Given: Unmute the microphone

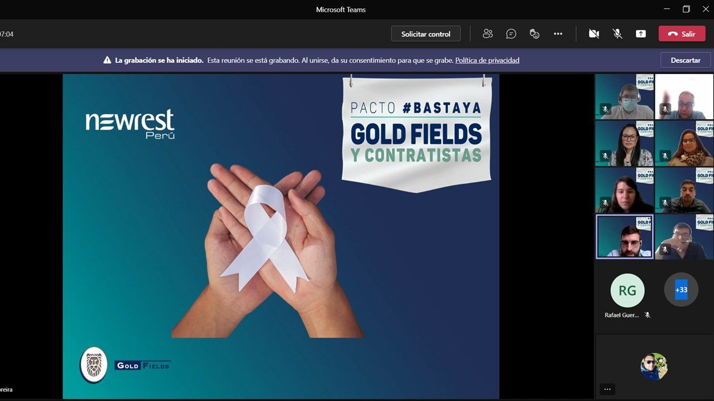Looking at the screenshot, I should [x=617, y=34].
